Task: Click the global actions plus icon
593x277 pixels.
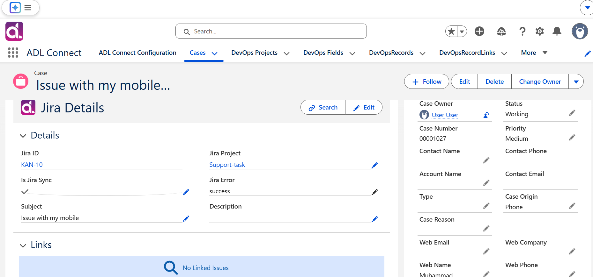Action: pos(479,31)
